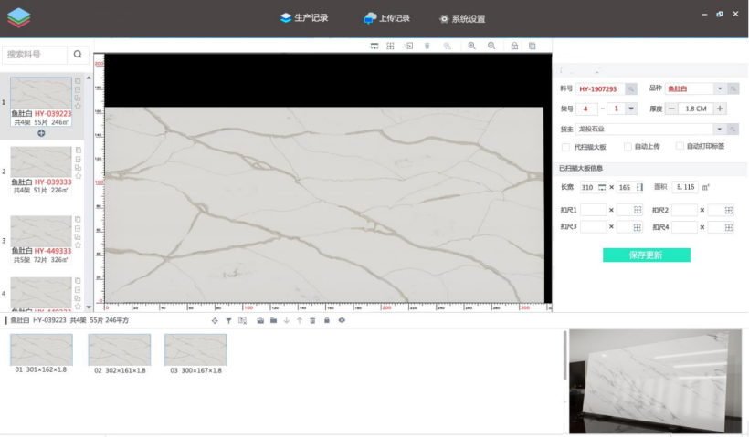Increase thickness with plus button
Viewport: 749px width, 437px height.
[x=720, y=109]
